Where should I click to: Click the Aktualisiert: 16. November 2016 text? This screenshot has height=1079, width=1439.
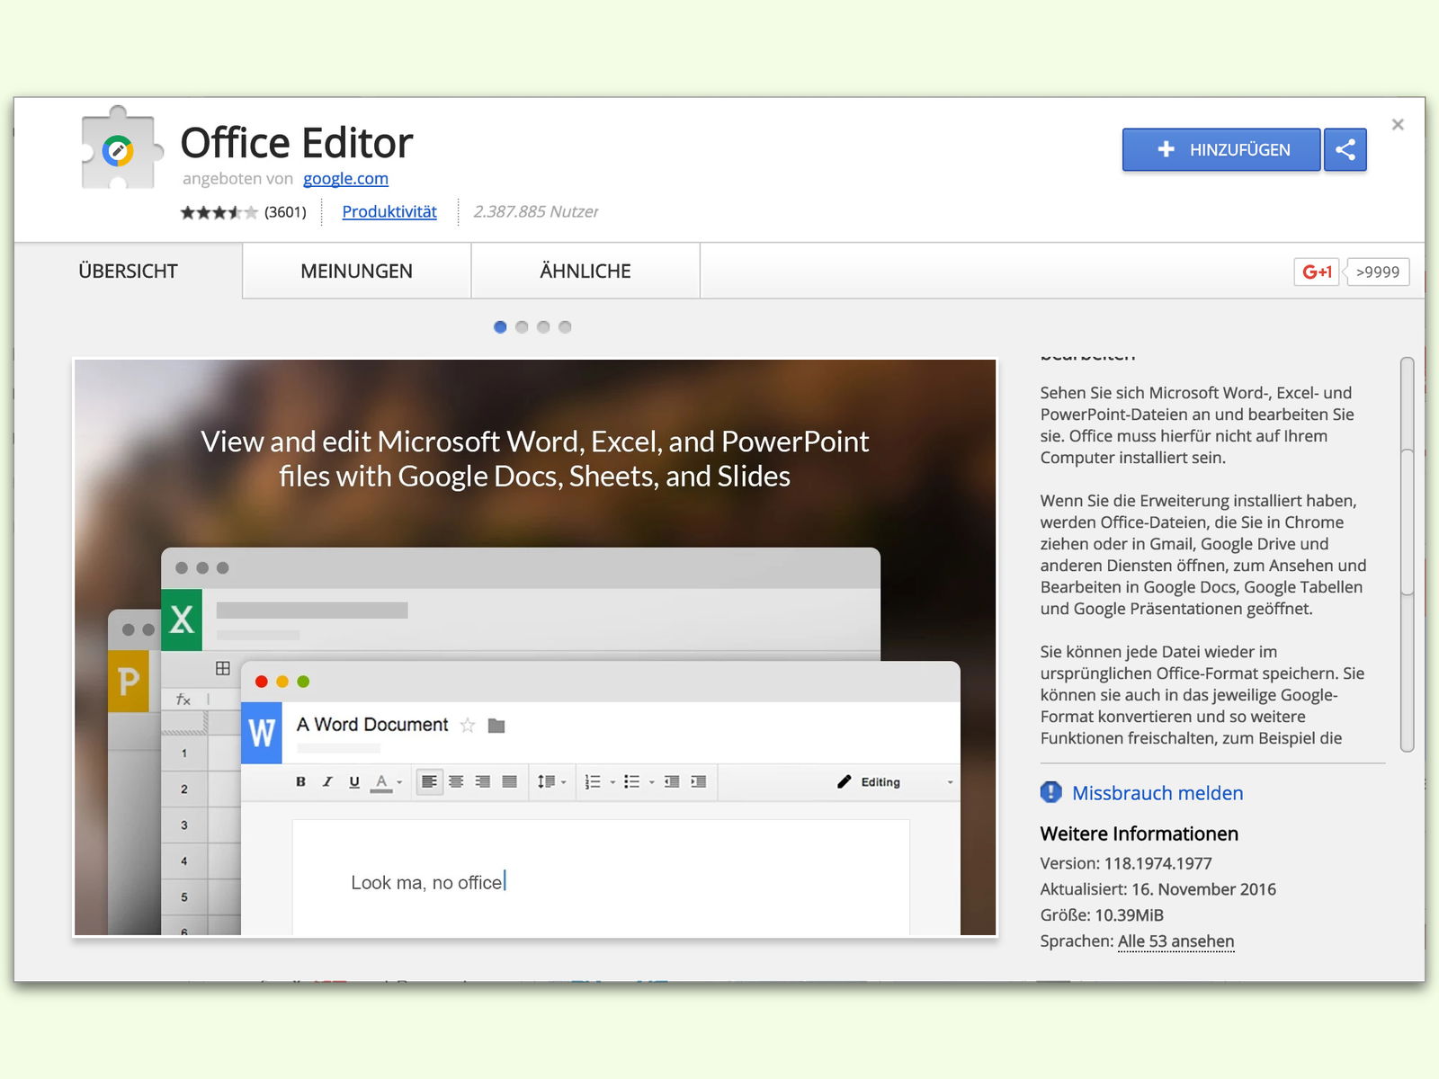(1158, 889)
